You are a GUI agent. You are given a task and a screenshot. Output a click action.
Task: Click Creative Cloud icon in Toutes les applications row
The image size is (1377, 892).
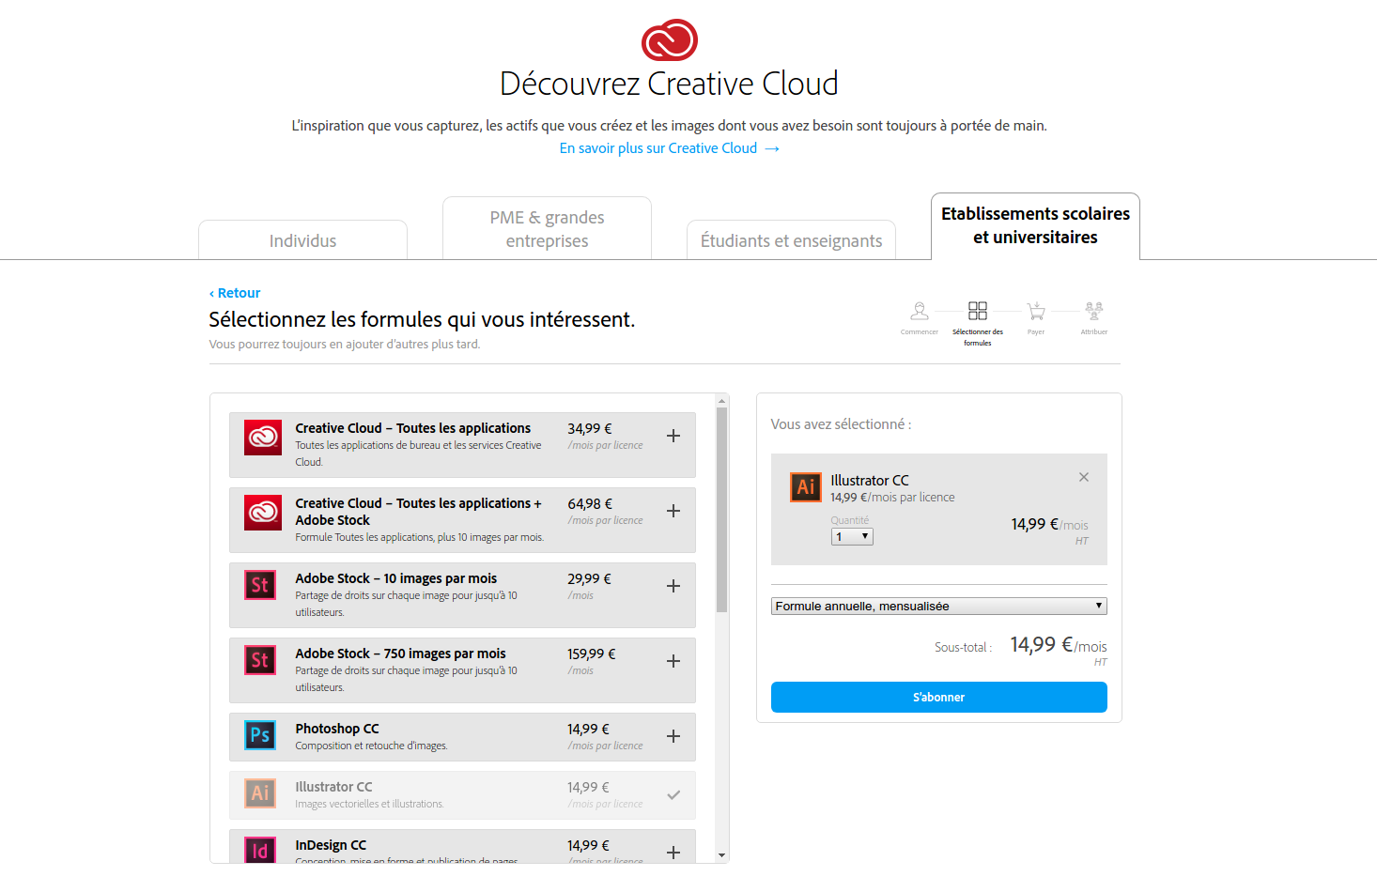click(x=263, y=438)
